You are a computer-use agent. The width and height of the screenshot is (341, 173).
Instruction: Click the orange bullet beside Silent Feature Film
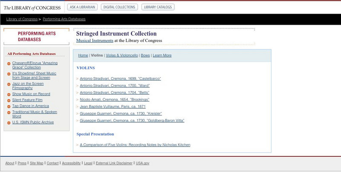[x=9, y=101]
